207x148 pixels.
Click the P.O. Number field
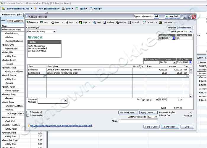tap(151, 62)
